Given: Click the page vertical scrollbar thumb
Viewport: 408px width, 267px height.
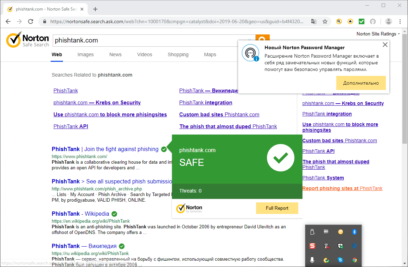Looking at the screenshot, I should click(x=404, y=89).
